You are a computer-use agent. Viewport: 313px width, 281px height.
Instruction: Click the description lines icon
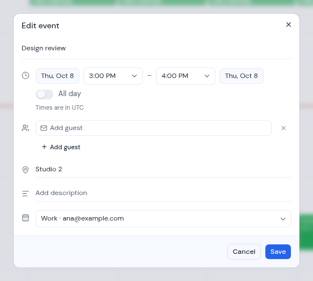(x=26, y=193)
